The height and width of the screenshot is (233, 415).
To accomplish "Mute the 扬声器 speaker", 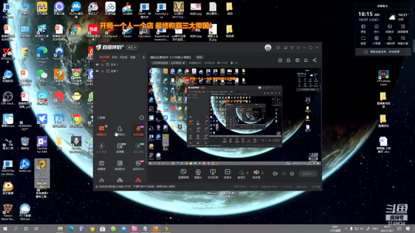I will coord(256,174).
